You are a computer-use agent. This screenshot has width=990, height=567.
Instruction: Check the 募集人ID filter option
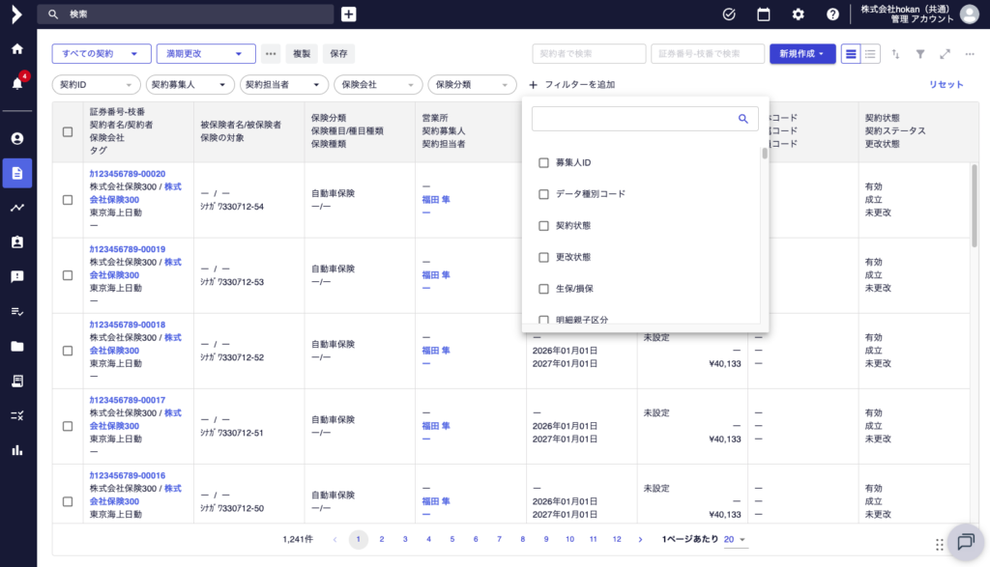click(543, 162)
